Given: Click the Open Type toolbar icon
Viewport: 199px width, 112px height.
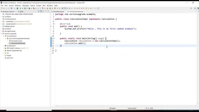Looking at the screenshot, I should (55, 8).
